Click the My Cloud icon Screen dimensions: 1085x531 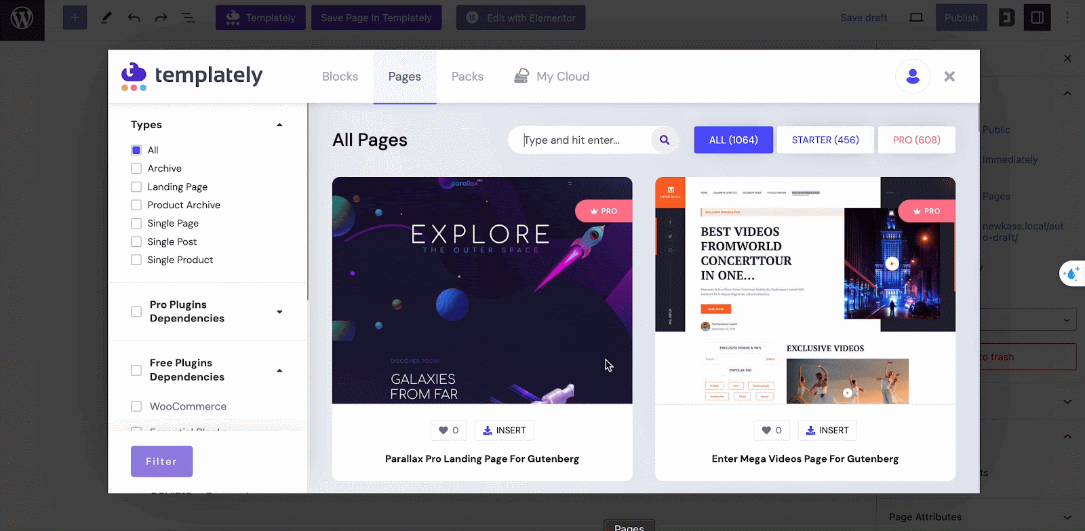tap(521, 76)
